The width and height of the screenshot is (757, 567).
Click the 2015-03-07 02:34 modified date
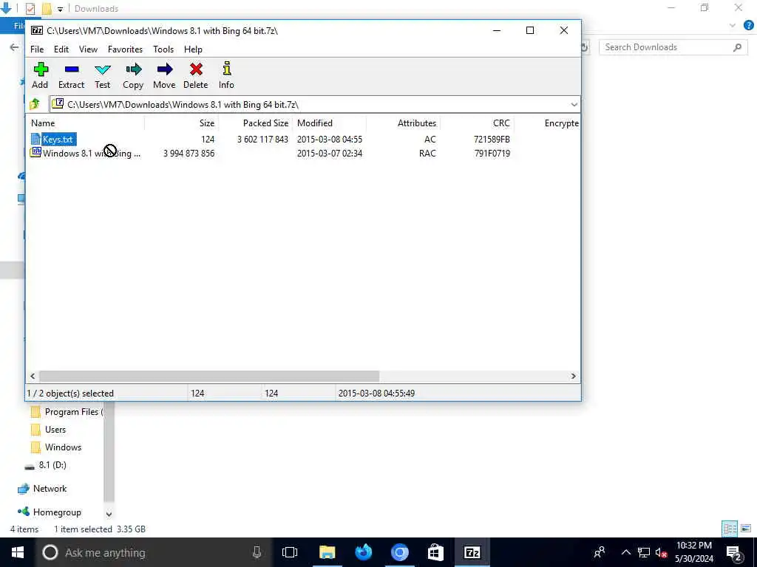click(x=329, y=154)
